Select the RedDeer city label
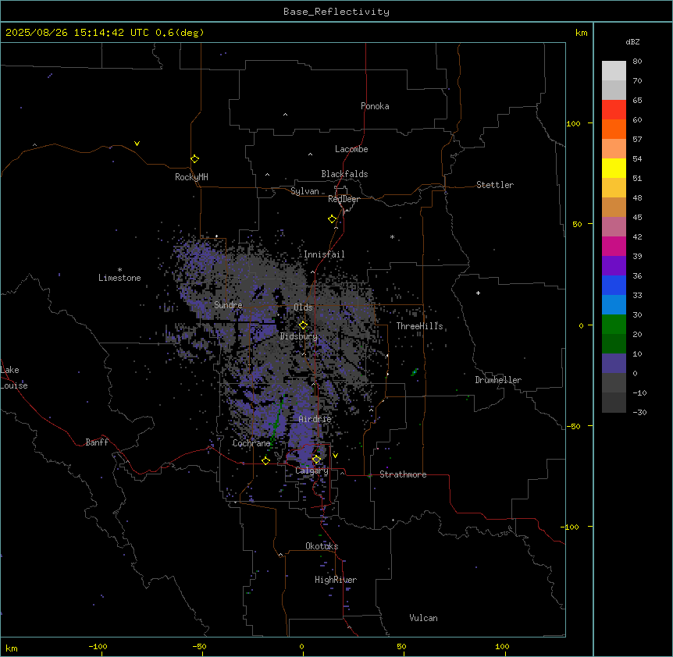This screenshot has width=673, height=657. coord(344,199)
